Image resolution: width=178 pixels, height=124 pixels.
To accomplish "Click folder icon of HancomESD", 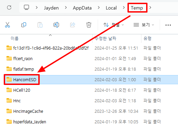I will (x=9, y=79).
